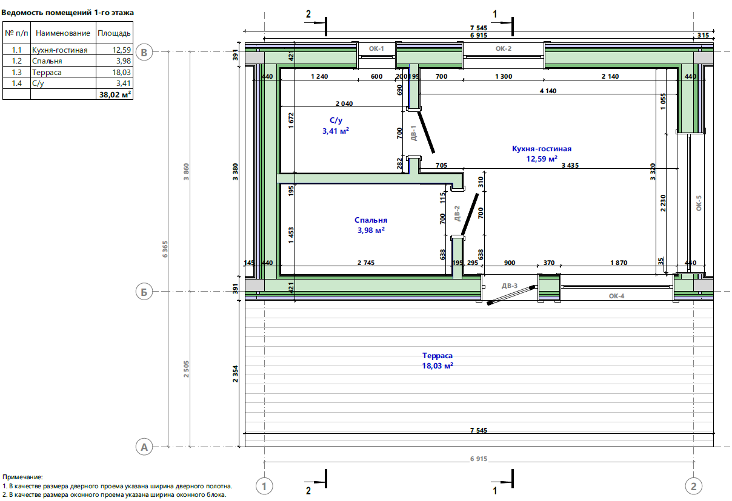Click the circled axis bubble 1 at bottom
This screenshot has height=501, width=732.
coord(264,485)
